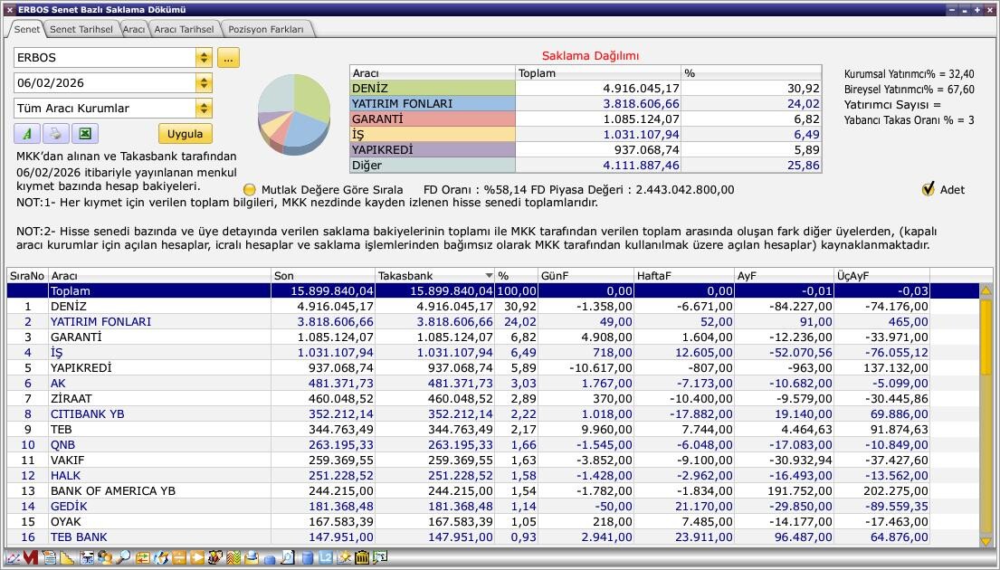The image size is (1000, 570).
Task: Click the magnifying glass icon in bottom toolbar
Action: click(123, 558)
